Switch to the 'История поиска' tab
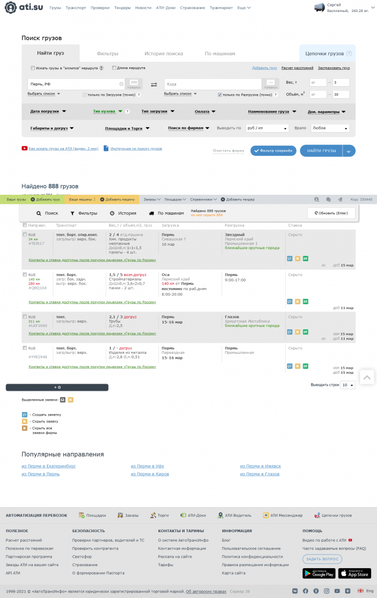Image resolution: width=377 pixels, height=598 pixels. (164, 53)
